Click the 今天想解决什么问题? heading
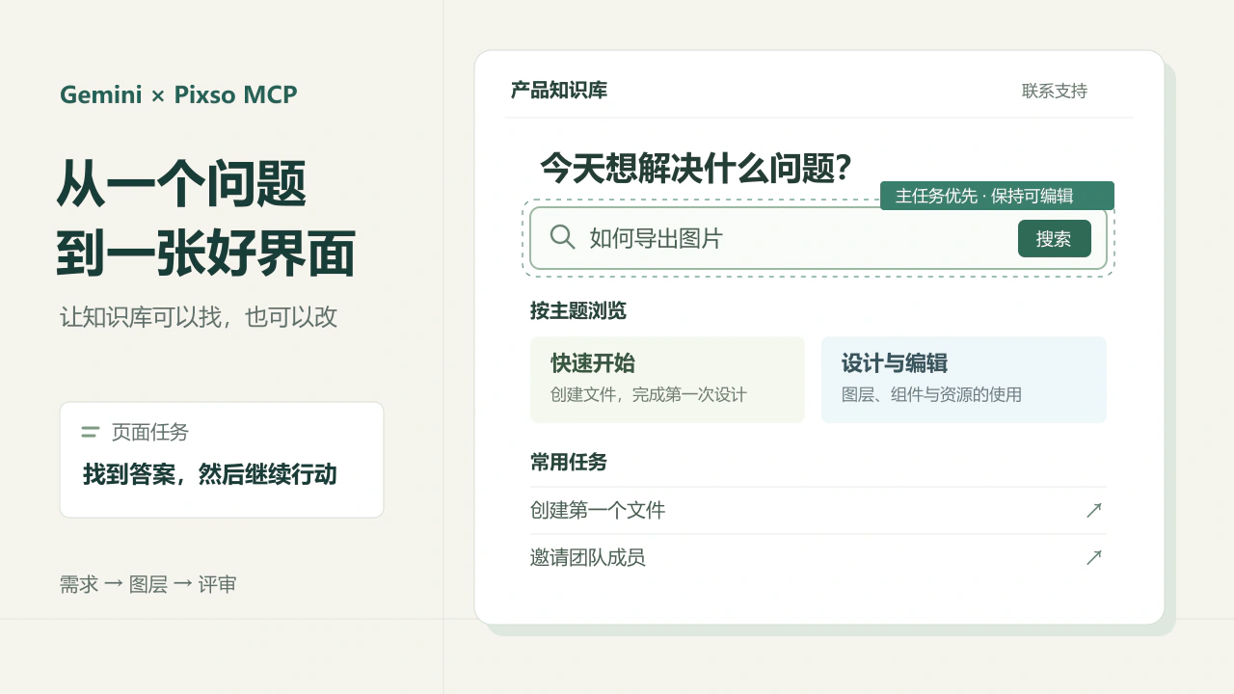Screen dimensions: 1234x694 coord(695,168)
